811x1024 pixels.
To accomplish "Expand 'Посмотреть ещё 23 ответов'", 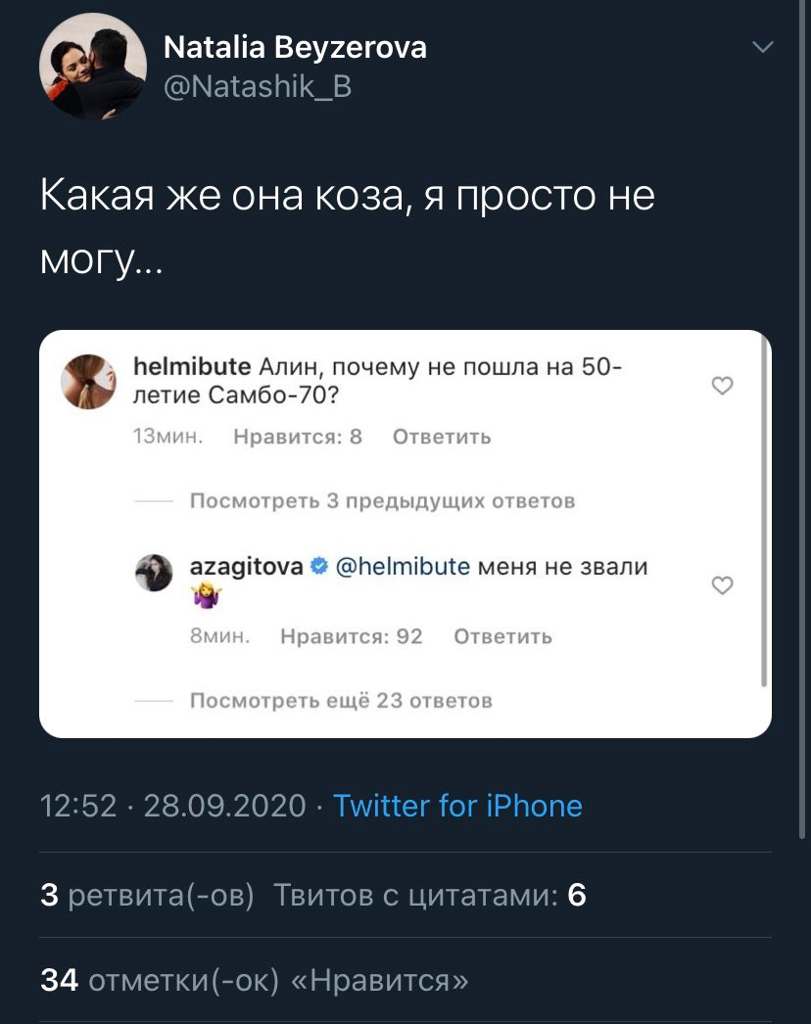I will coord(340,700).
